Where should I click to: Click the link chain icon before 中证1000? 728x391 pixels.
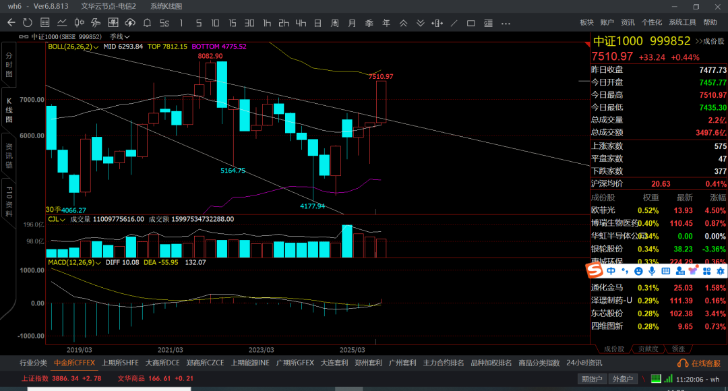[x=24, y=36]
